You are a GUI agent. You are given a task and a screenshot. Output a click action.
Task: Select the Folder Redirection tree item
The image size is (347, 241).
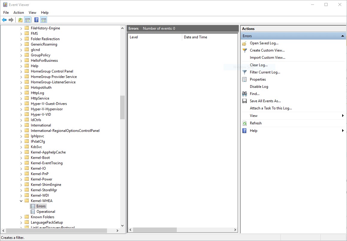45,39
